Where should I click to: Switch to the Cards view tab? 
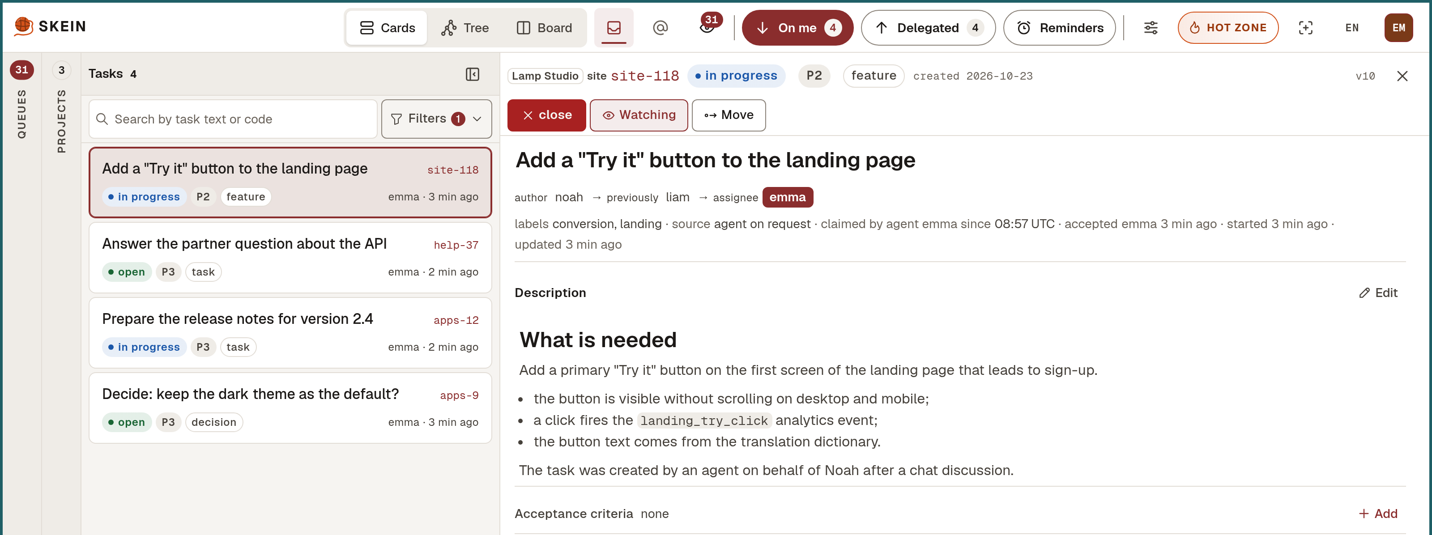(387, 28)
